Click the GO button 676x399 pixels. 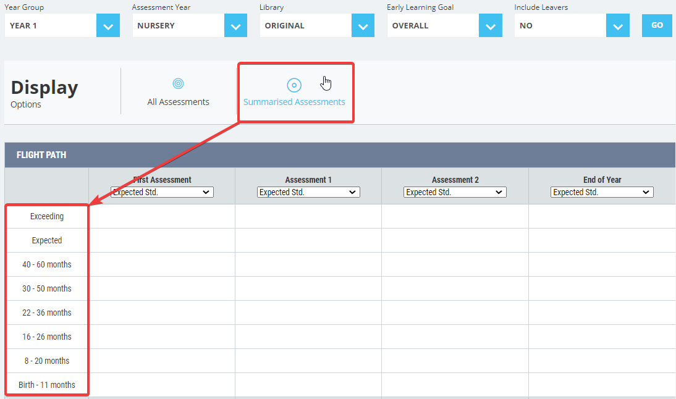click(x=657, y=25)
